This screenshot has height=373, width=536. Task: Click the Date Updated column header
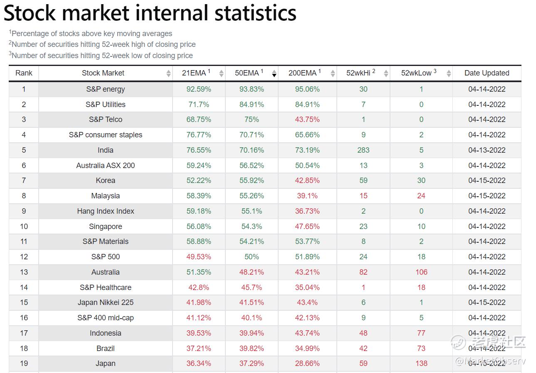point(487,73)
